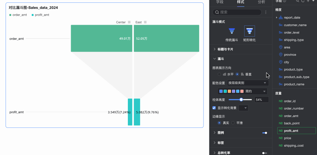The image size is (317, 155).
Task: Select 水平 chart direction radio
Action: tap(219, 74)
